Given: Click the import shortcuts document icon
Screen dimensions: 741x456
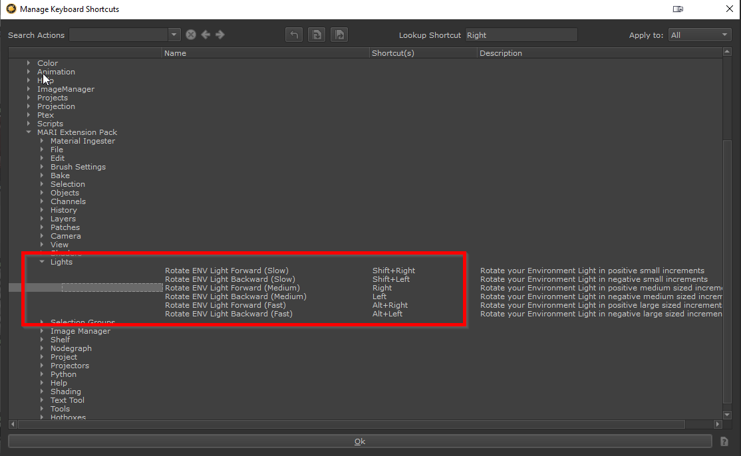Looking at the screenshot, I should 317,35.
